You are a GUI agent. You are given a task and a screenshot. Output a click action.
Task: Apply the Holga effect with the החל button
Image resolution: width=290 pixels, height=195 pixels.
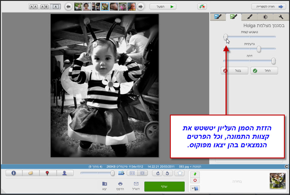click(x=265, y=71)
